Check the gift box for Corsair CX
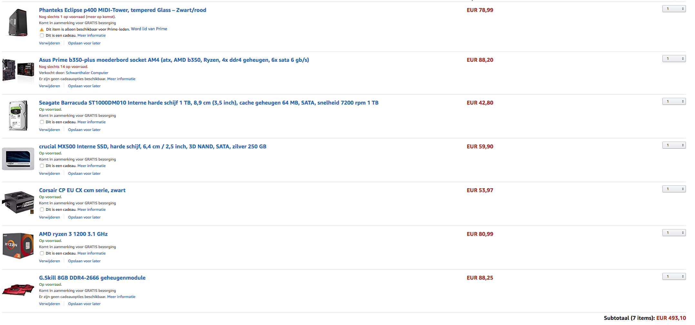 pyautogui.click(x=42, y=210)
